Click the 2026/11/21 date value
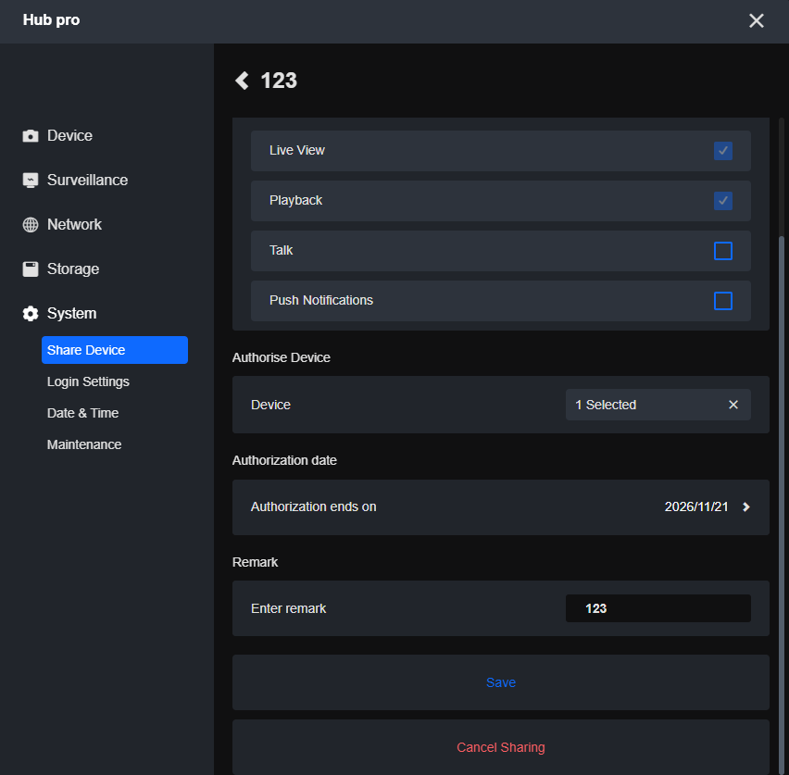This screenshot has width=789, height=775. tap(695, 506)
